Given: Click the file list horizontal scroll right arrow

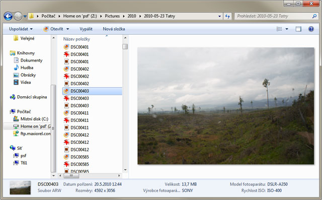Looking at the screenshot, I should click(119, 175).
